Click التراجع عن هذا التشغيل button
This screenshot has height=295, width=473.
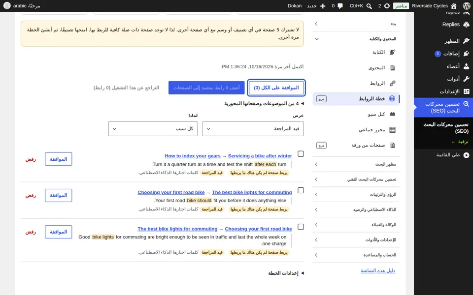(126, 88)
